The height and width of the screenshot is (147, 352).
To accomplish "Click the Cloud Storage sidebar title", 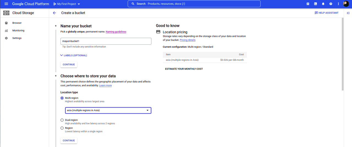I will point(23,13).
